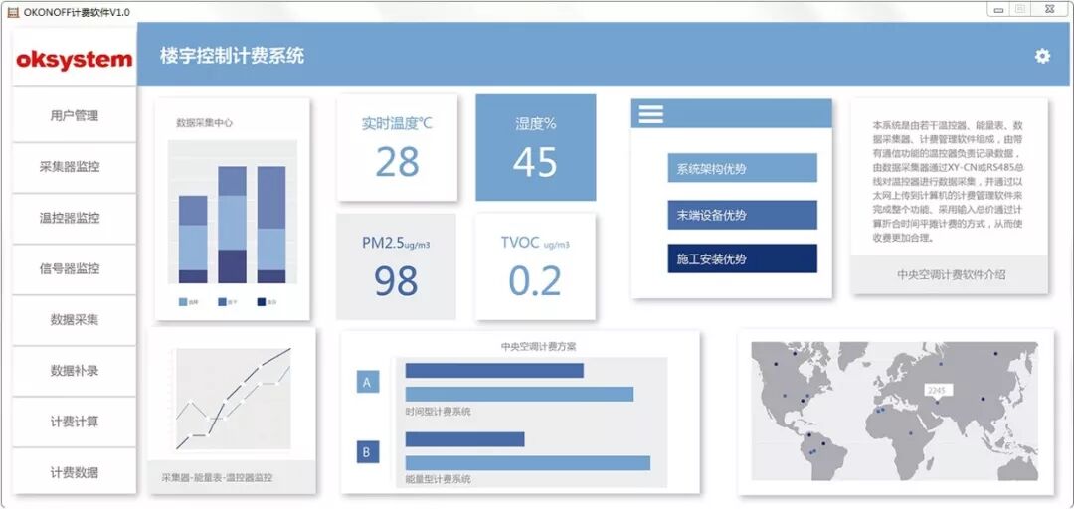Screen dimensions: 1074x509
Task: Go to 数据采集 sidebar item
Action: 74,319
